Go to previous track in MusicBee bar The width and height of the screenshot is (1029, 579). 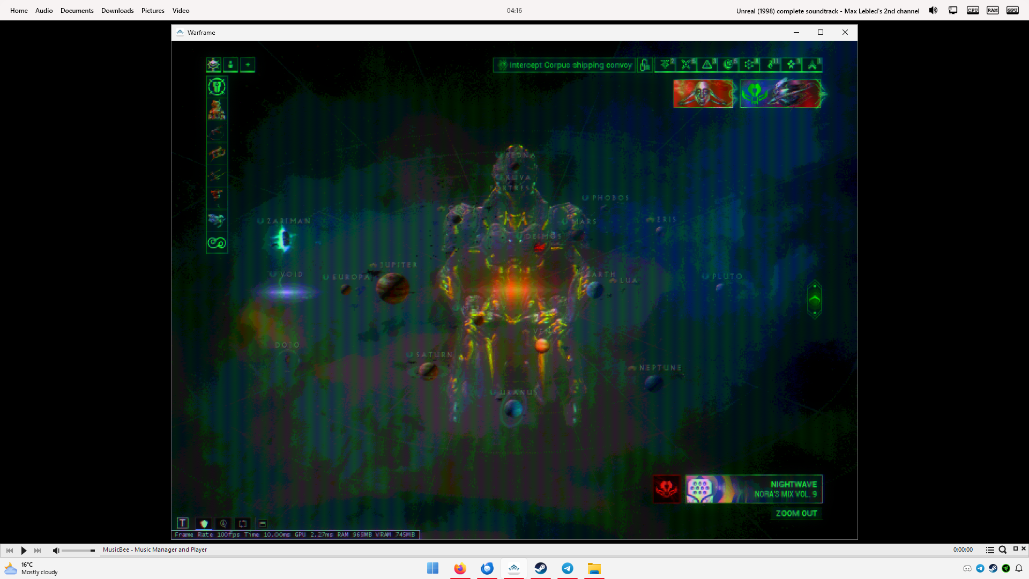(10, 550)
